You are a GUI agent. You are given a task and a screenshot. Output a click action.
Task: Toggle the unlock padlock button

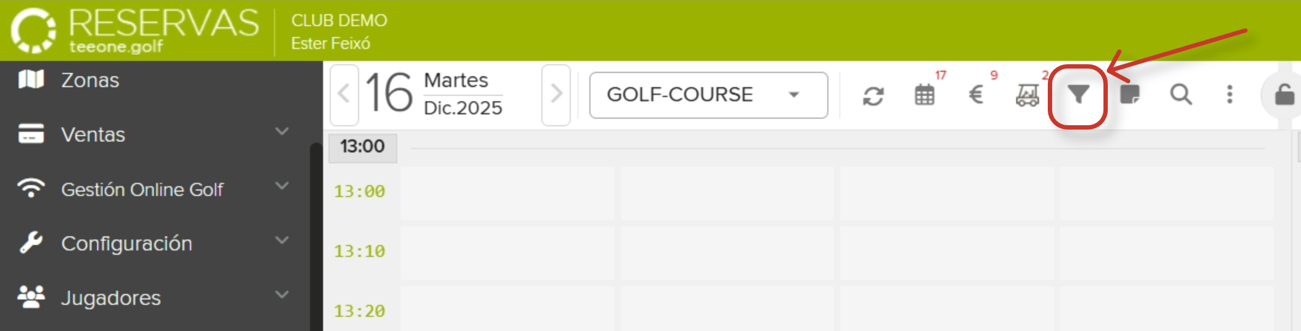point(1284,95)
